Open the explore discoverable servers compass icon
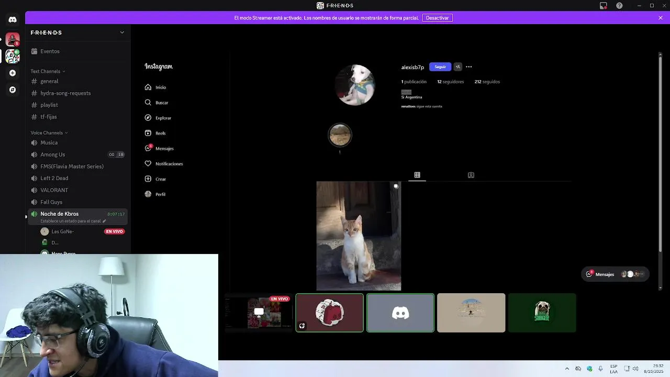The height and width of the screenshot is (377, 670). tap(13, 90)
